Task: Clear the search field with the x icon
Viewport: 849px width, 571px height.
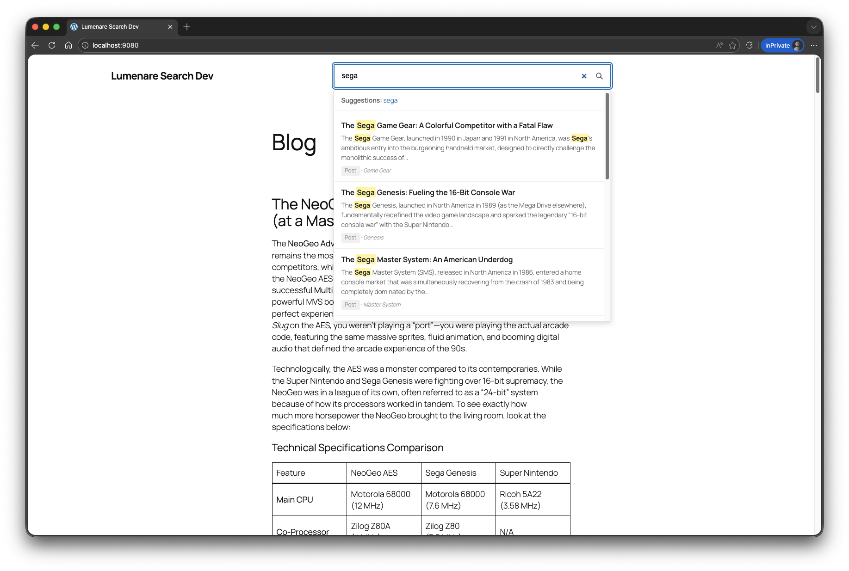Action: click(584, 76)
